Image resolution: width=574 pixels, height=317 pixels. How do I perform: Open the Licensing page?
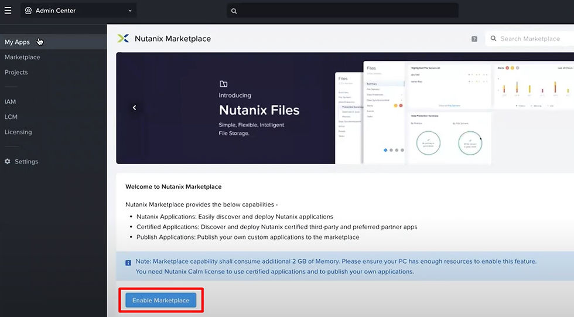pos(18,132)
